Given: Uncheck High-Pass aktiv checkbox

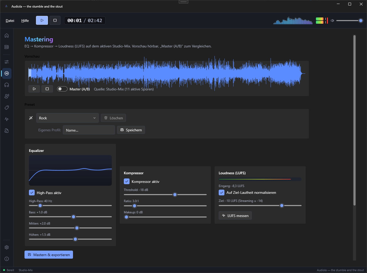Looking at the screenshot, I should pyautogui.click(x=32, y=193).
